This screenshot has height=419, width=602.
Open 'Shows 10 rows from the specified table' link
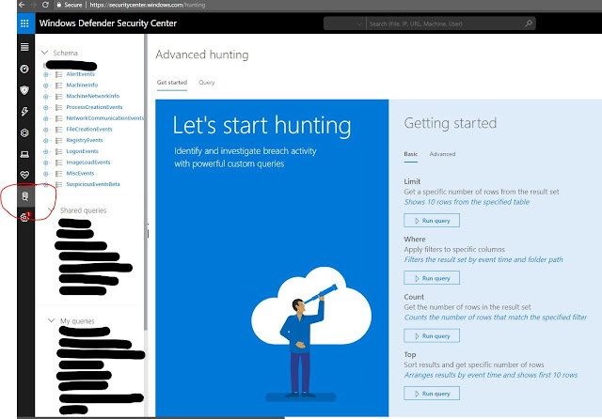coord(467,202)
